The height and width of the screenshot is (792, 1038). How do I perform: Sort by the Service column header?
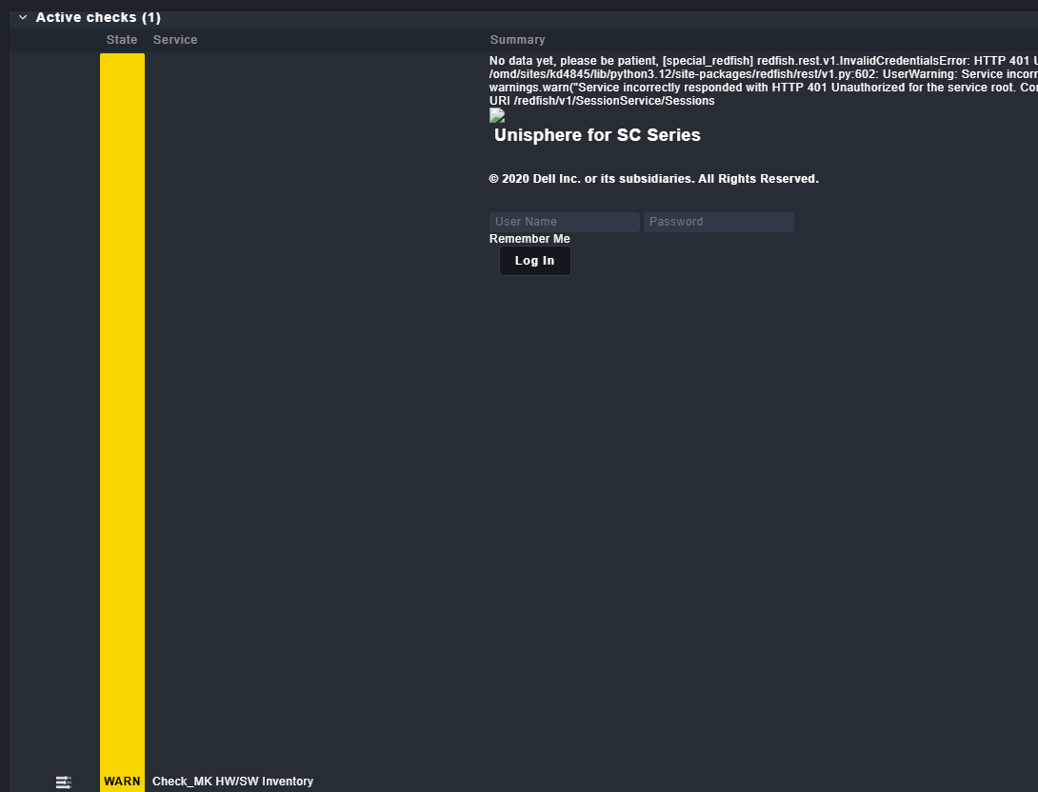175,40
